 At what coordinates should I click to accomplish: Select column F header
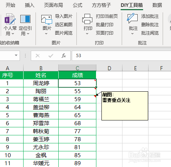click(160, 68)
